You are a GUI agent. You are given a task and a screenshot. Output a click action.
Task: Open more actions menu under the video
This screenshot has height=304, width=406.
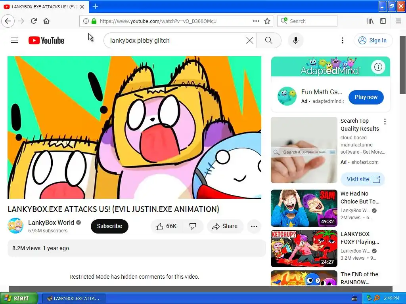[254, 226]
